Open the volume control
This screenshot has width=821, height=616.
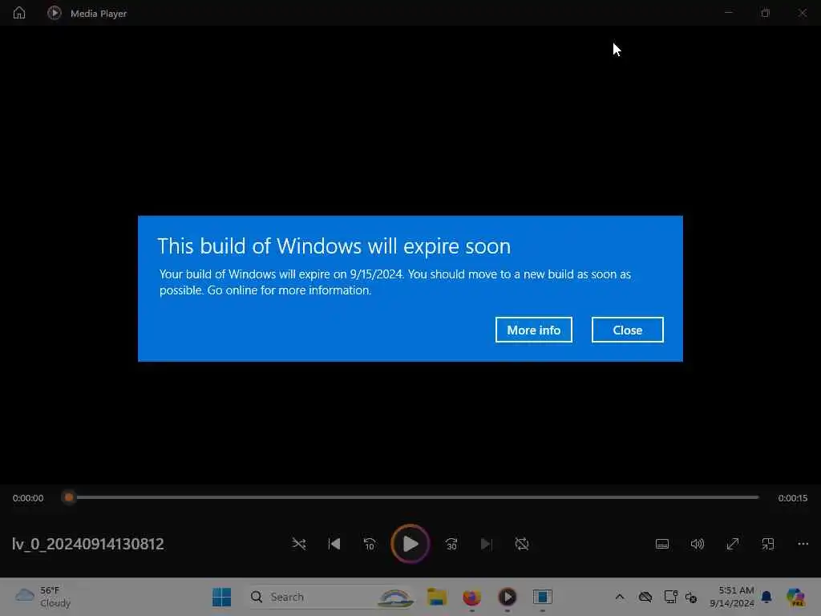[697, 544]
